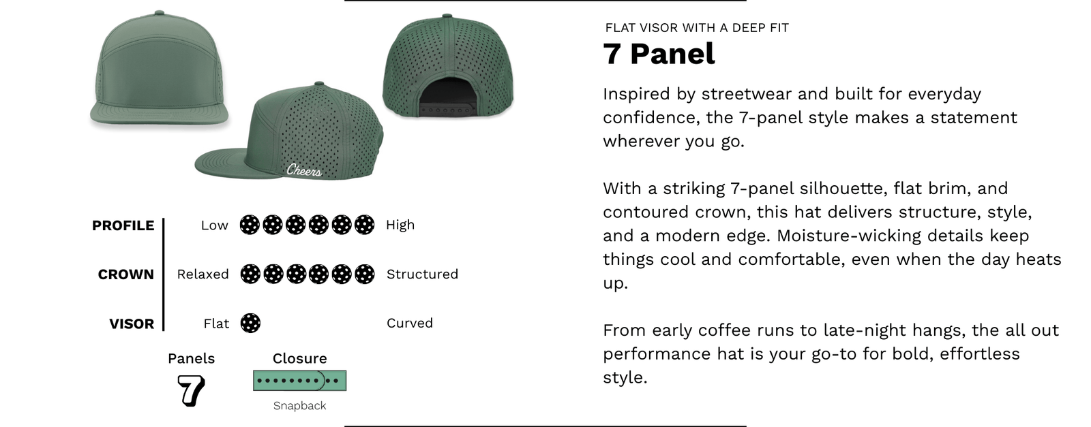Click the Crown pickleball nearest to Structured
The width and height of the screenshot is (1091, 427).
(x=365, y=274)
